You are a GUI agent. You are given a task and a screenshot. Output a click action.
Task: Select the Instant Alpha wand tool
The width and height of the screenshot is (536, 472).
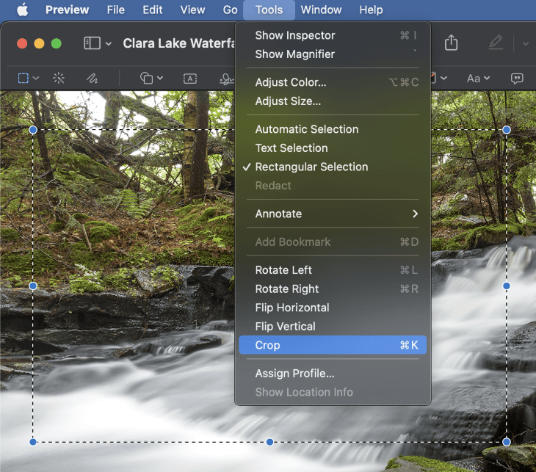59,79
